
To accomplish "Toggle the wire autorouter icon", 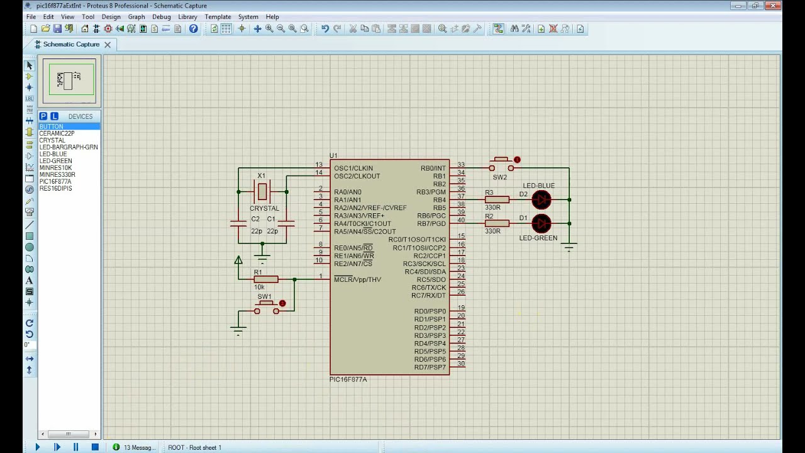I will point(498,29).
